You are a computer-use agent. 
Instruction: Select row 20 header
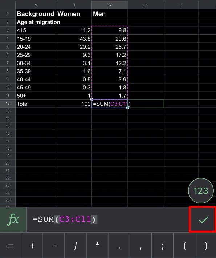click(8, 163)
